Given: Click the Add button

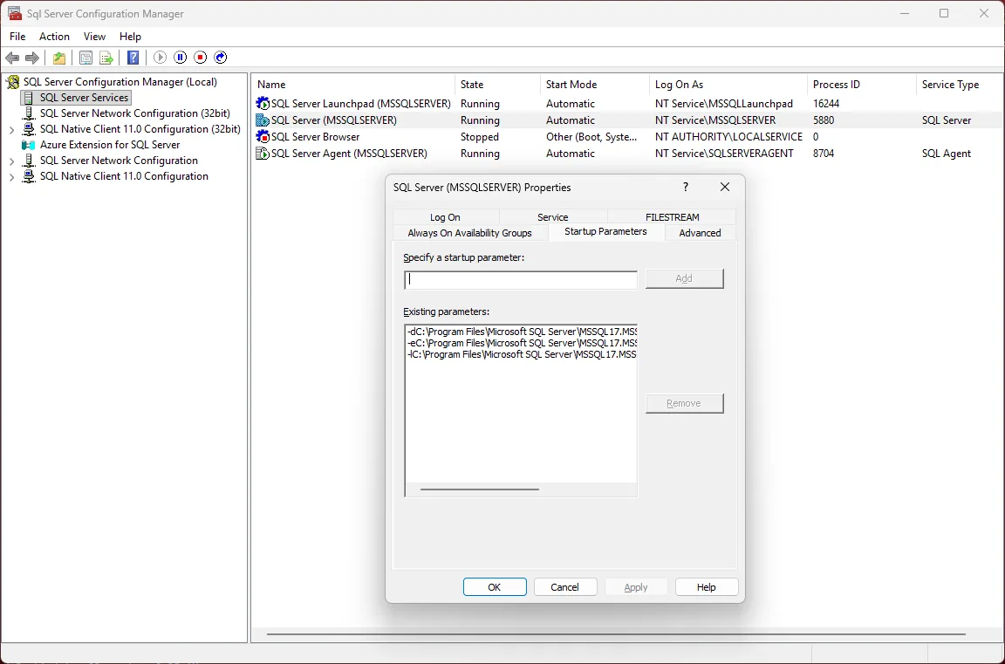Looking at the screenshot, I should 684,278.
